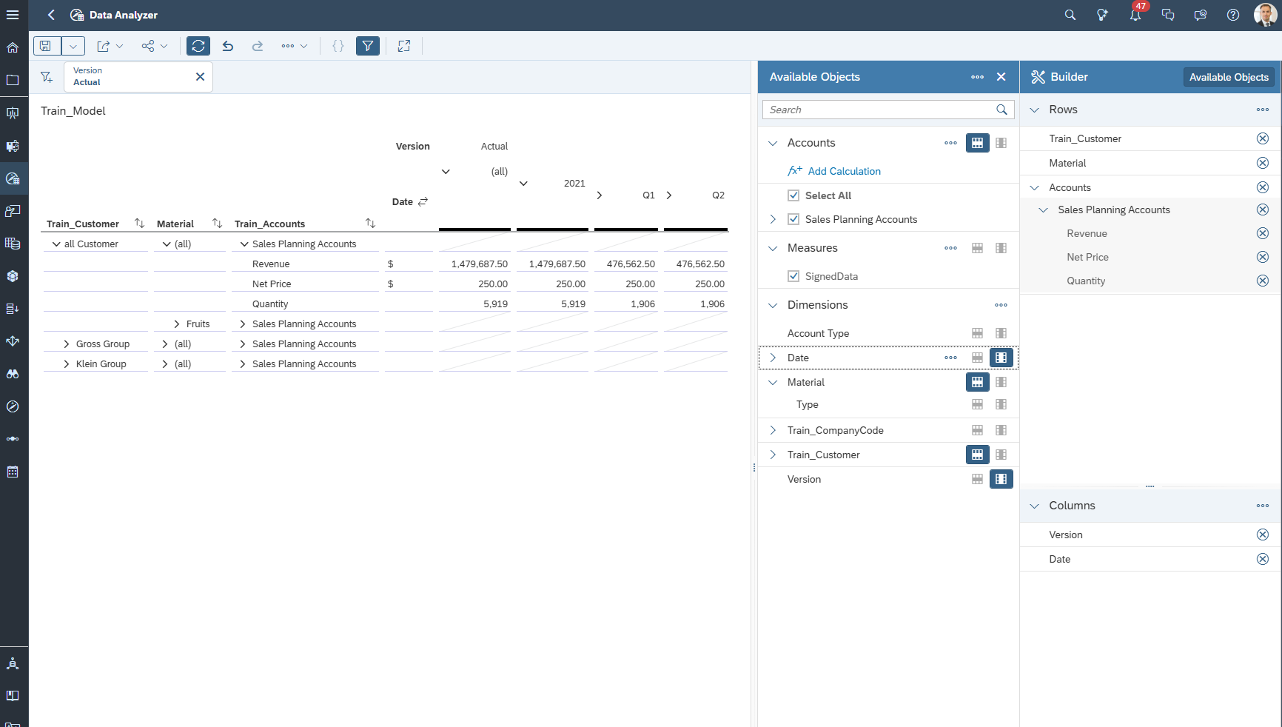
Task: Expand the Date dimension
Action: (773, 358)
